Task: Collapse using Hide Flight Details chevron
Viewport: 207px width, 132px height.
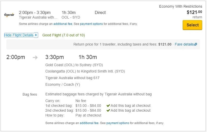Action: [36, 35]
